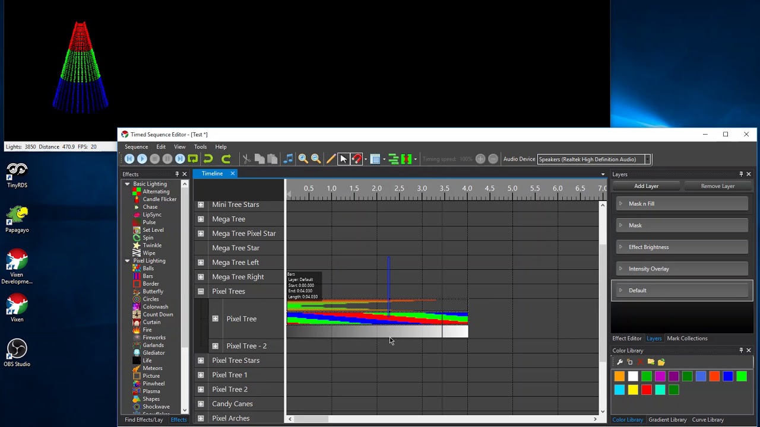760x427 pixels.
Task: Toggle auto-hide pin on Color Library panel
Action: coord(740,350)
